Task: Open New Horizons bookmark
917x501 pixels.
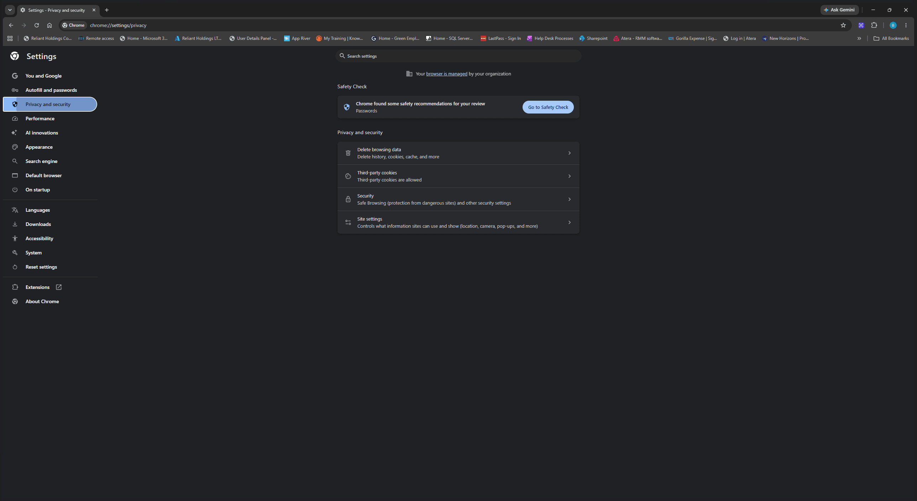Action: 786,38
